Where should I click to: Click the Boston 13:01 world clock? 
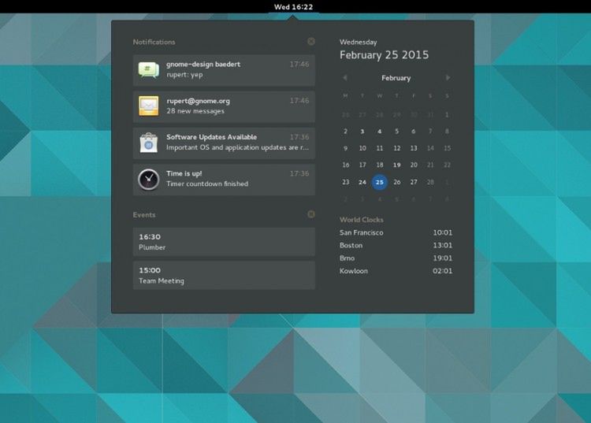tap(396, 245)
